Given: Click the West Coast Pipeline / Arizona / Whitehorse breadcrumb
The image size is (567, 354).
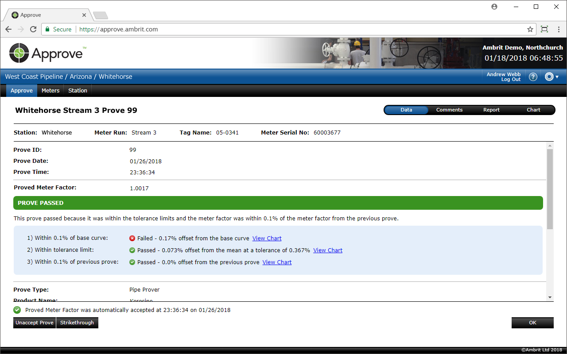Looking at the screenshot, I should 69,77.
